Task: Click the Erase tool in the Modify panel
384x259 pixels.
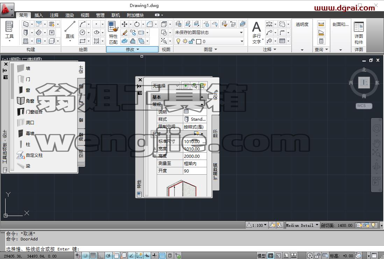Action: tap(125, 32)
